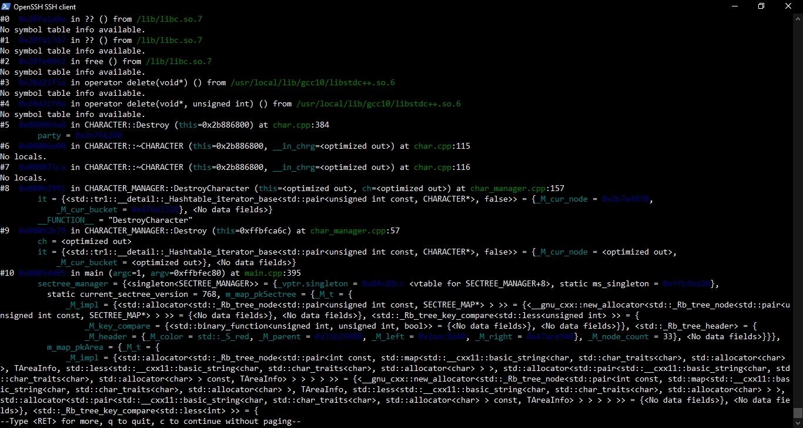
Task: Click the '--Type <RET> for more' paging prompt
Action: pos(150,421)
